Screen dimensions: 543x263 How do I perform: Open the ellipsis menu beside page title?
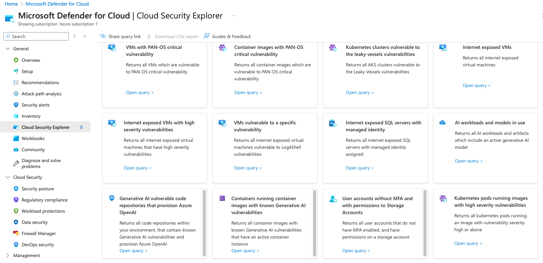[x=234, y=16]
